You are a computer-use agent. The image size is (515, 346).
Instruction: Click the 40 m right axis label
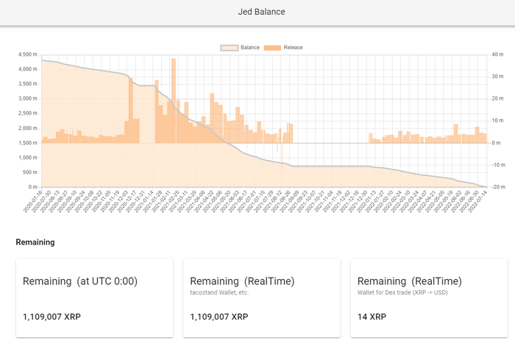point(497,54)
